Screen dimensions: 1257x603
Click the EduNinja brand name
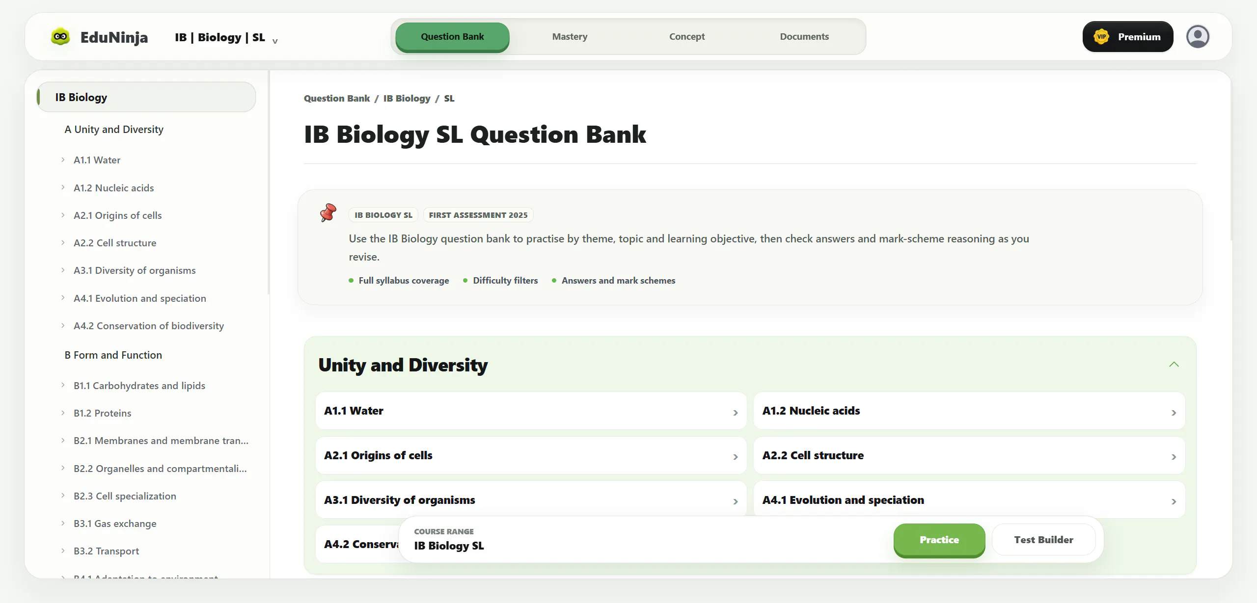tap(114, 37)
